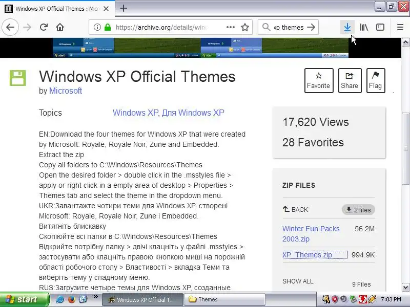Expand the quick launch chevron
The height and width of the screenshot is (307, 410).
click(x=95, y=297)
